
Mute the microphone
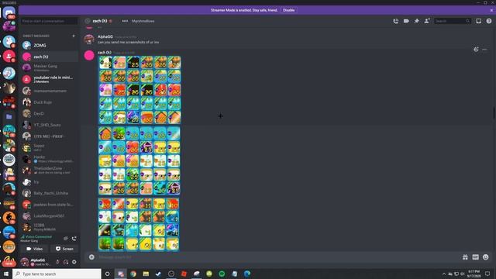click(57, 262)
